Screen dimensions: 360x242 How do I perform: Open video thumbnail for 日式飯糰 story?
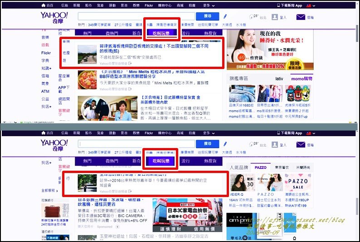tap(107, 108)
